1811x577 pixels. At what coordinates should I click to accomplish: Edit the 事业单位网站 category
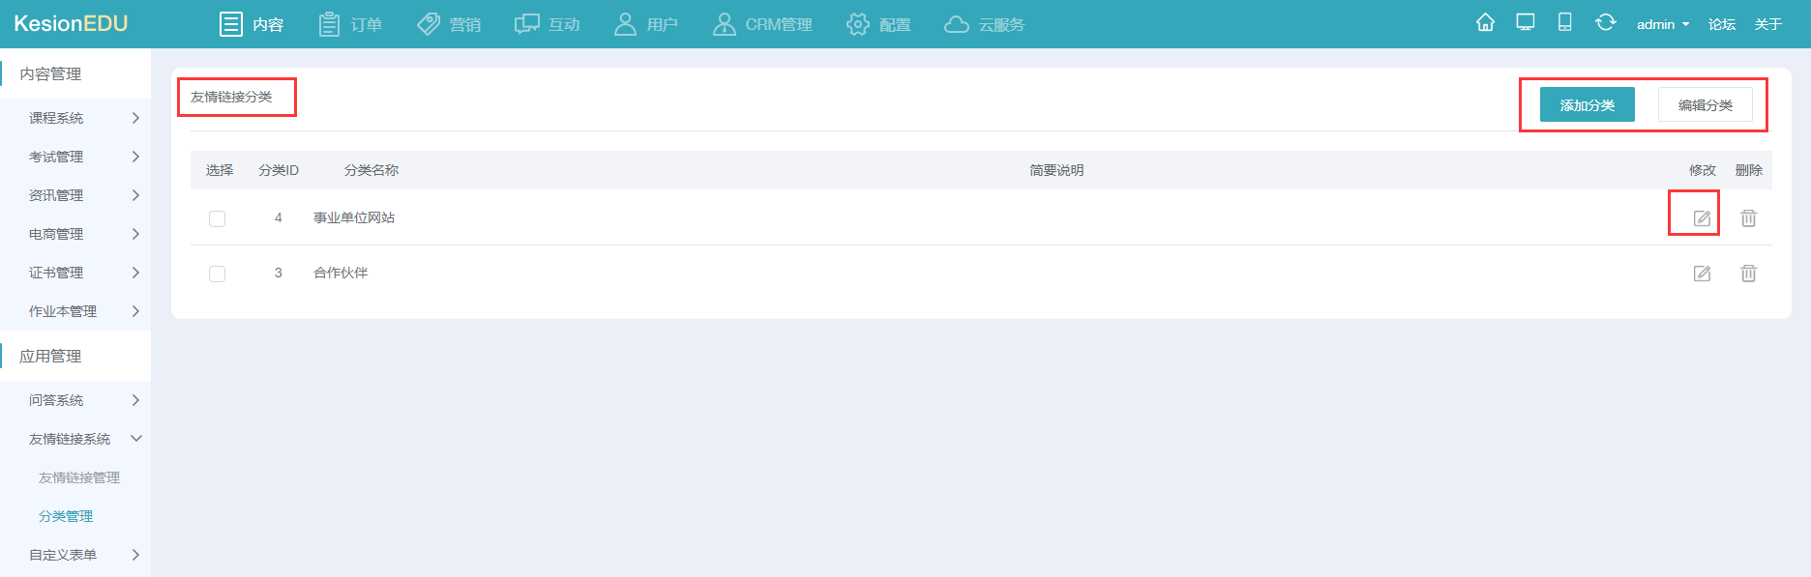point(1702,218)
